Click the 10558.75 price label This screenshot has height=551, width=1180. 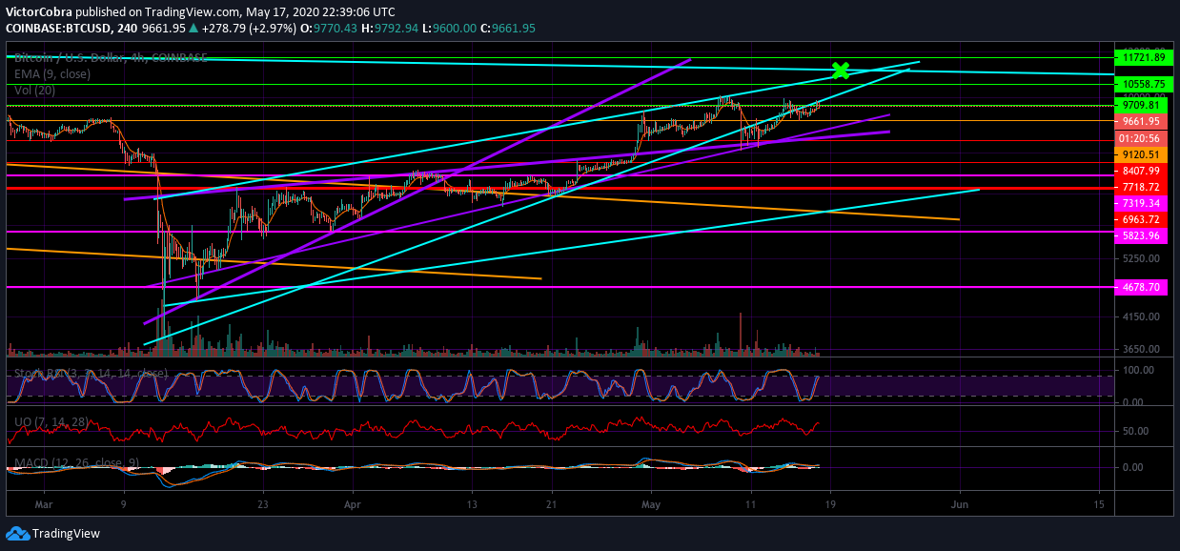coord(1141,85)
